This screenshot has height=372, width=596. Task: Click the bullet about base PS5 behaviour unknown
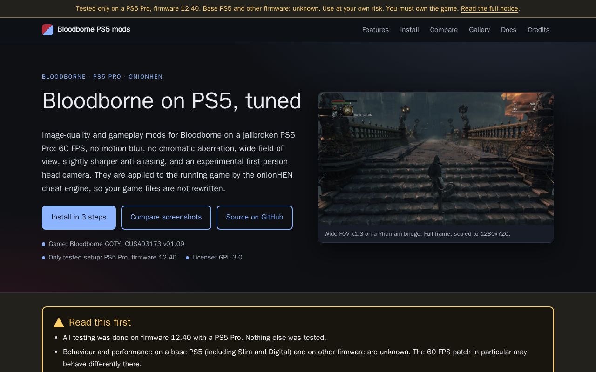[x=295, y=358]
